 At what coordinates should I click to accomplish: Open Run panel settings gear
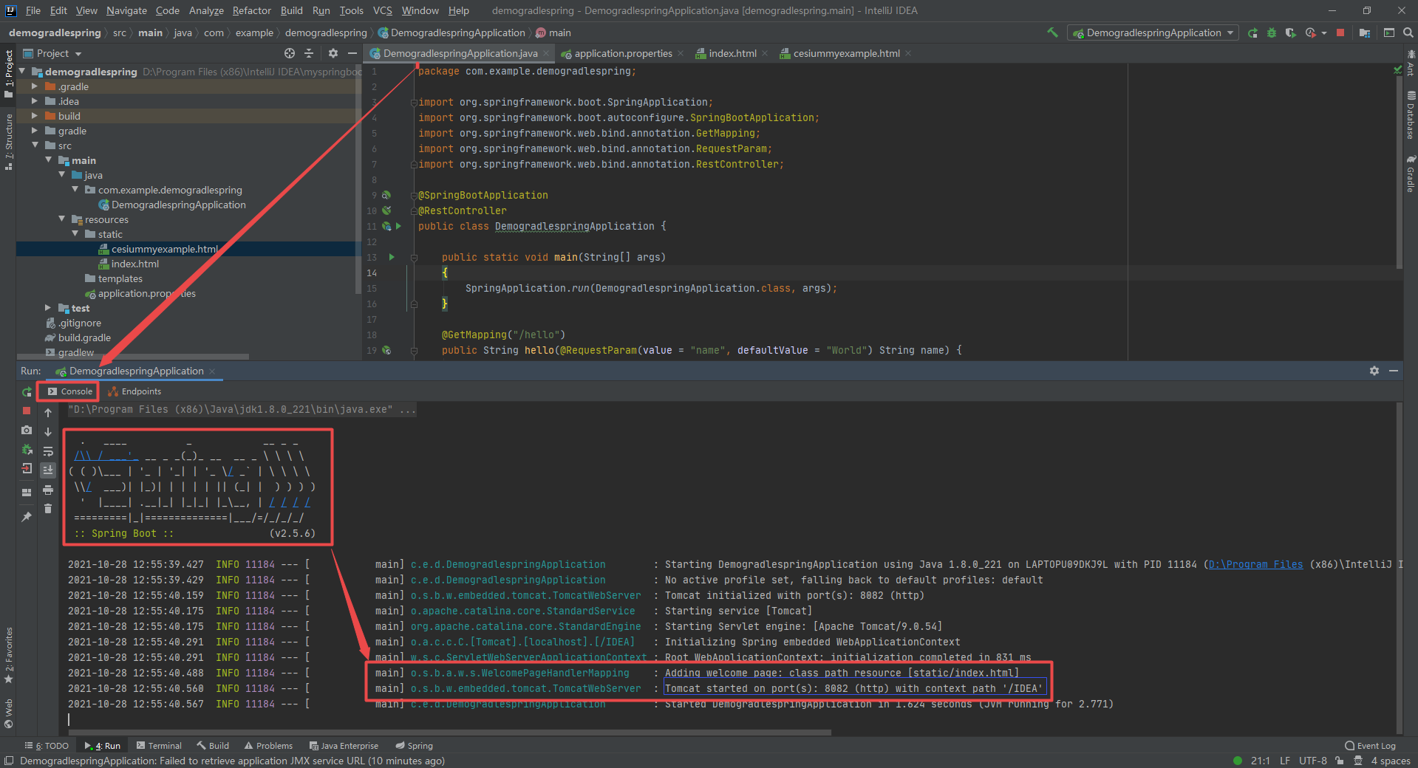(x=1374, y=371)
